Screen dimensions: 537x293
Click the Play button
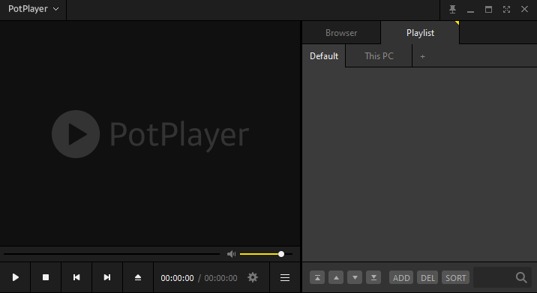pyautogui.click(x=16, y=277)
